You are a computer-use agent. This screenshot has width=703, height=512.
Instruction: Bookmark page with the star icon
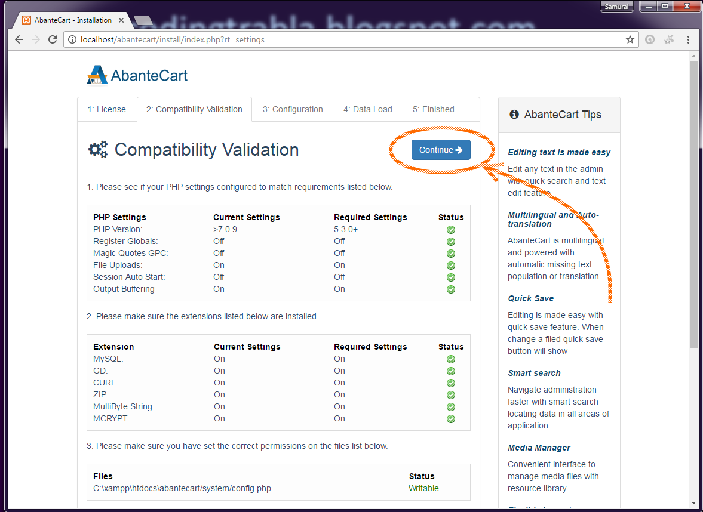click(x=630, y=39)
